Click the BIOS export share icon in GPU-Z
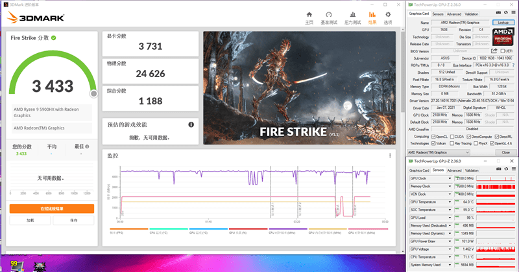Viewport: 519px width, 272px height. [494, 51]
